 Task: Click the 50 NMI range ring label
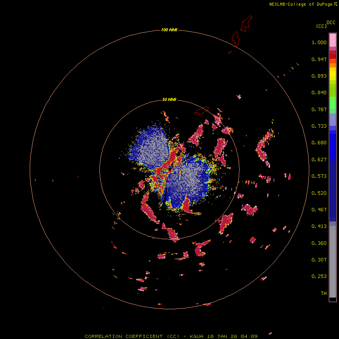coord(169,99)
